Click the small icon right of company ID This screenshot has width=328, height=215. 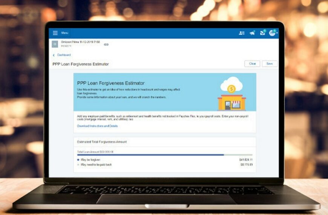pyautogui.click(x=106, y=45)
